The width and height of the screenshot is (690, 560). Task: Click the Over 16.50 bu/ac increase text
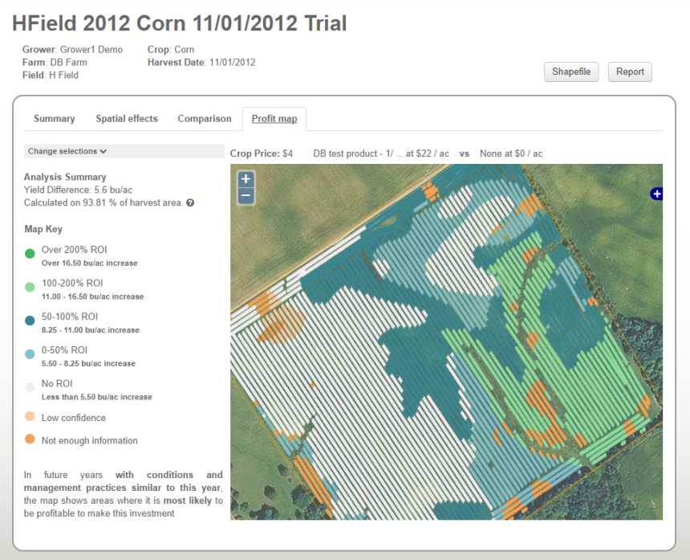point(90,263)
